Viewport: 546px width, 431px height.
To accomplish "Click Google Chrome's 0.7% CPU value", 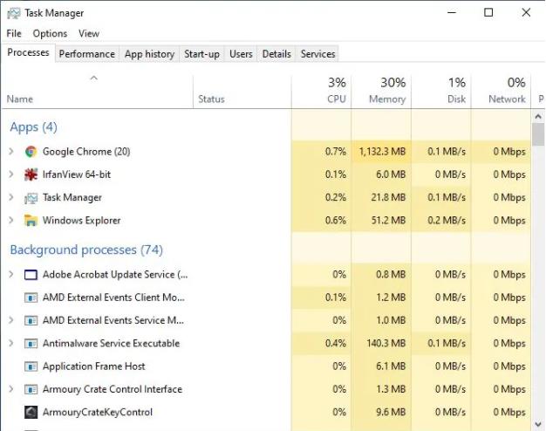I will [336, 152].
